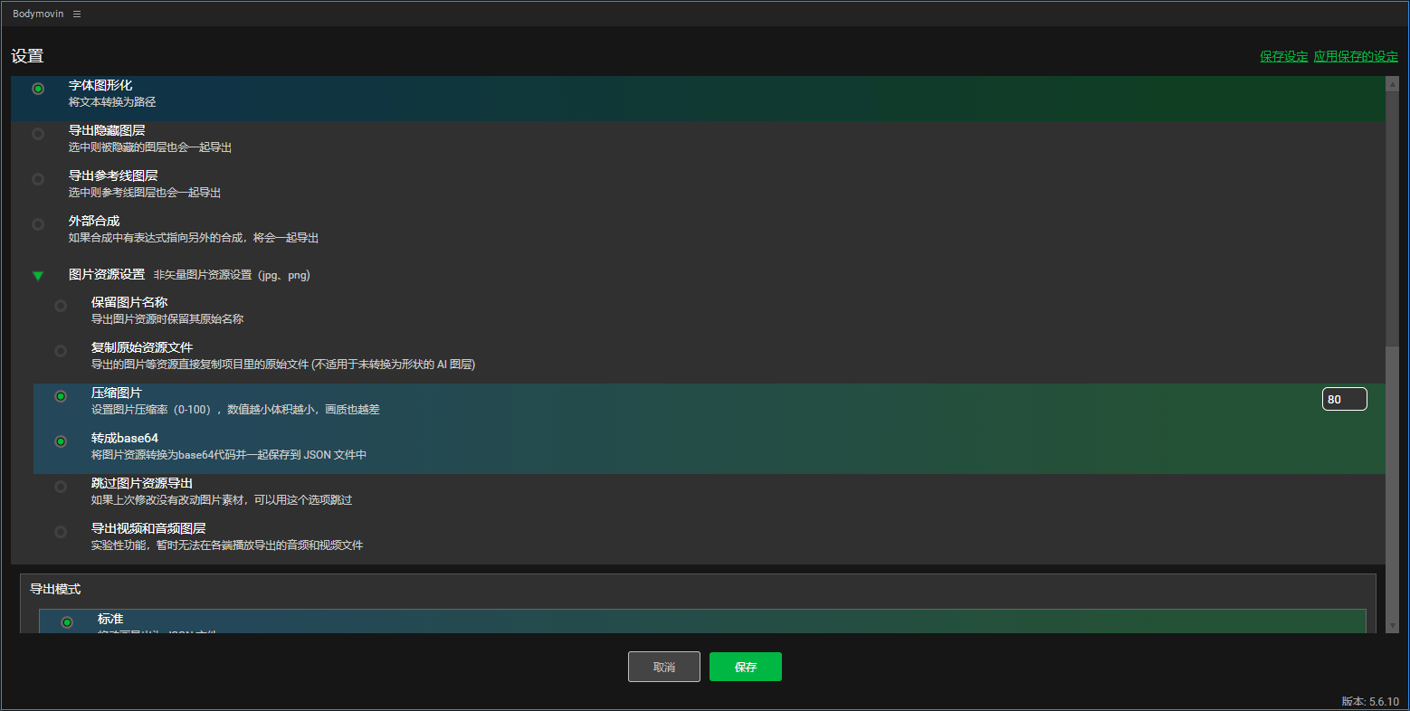Viewport: 1410px width, 711px height.
Task: Click the 压缩图片 label text
Action: [x=117, y=393]
